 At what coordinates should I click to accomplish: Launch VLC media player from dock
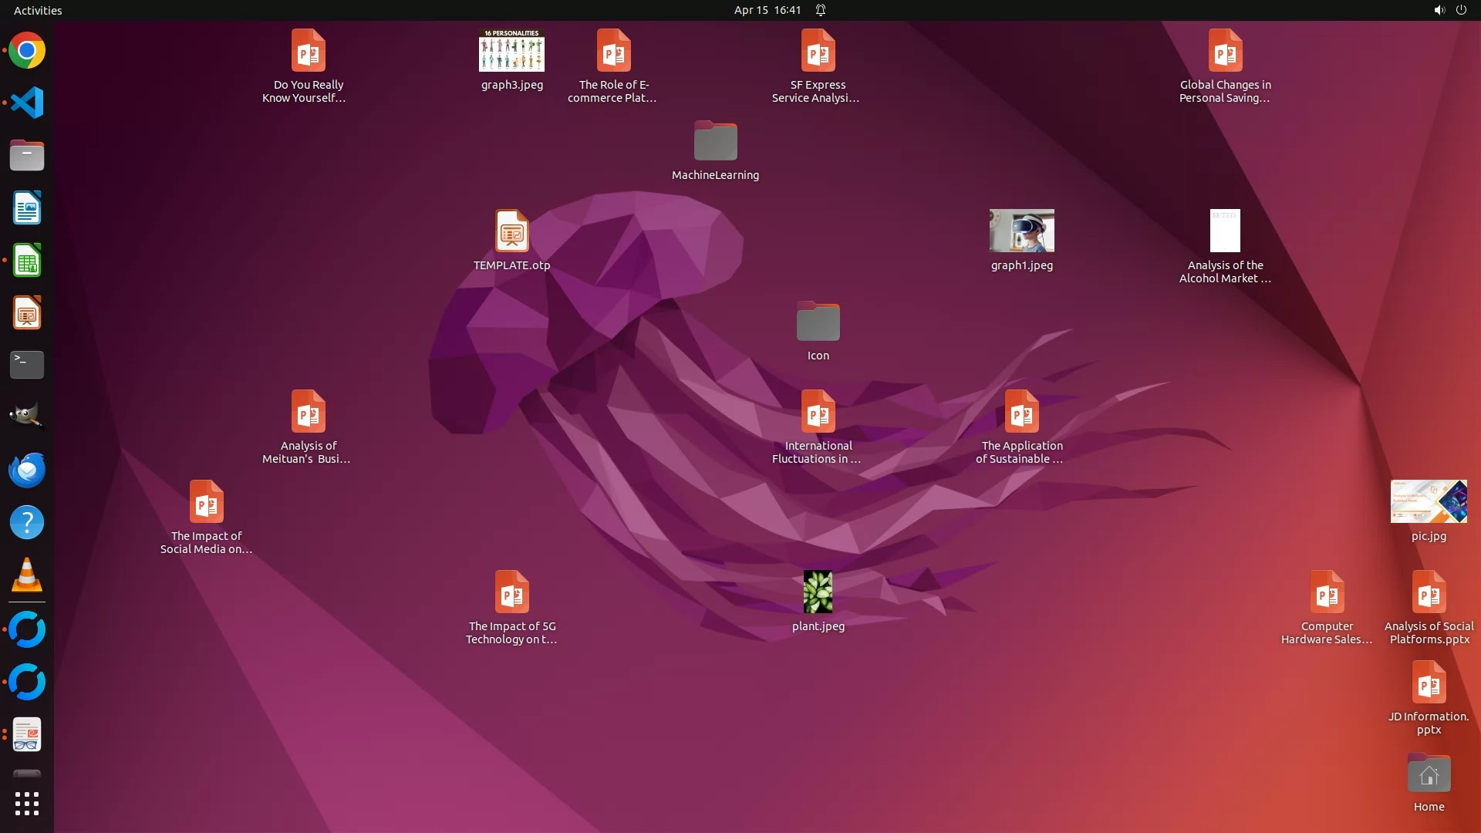[x=27, y=575]
